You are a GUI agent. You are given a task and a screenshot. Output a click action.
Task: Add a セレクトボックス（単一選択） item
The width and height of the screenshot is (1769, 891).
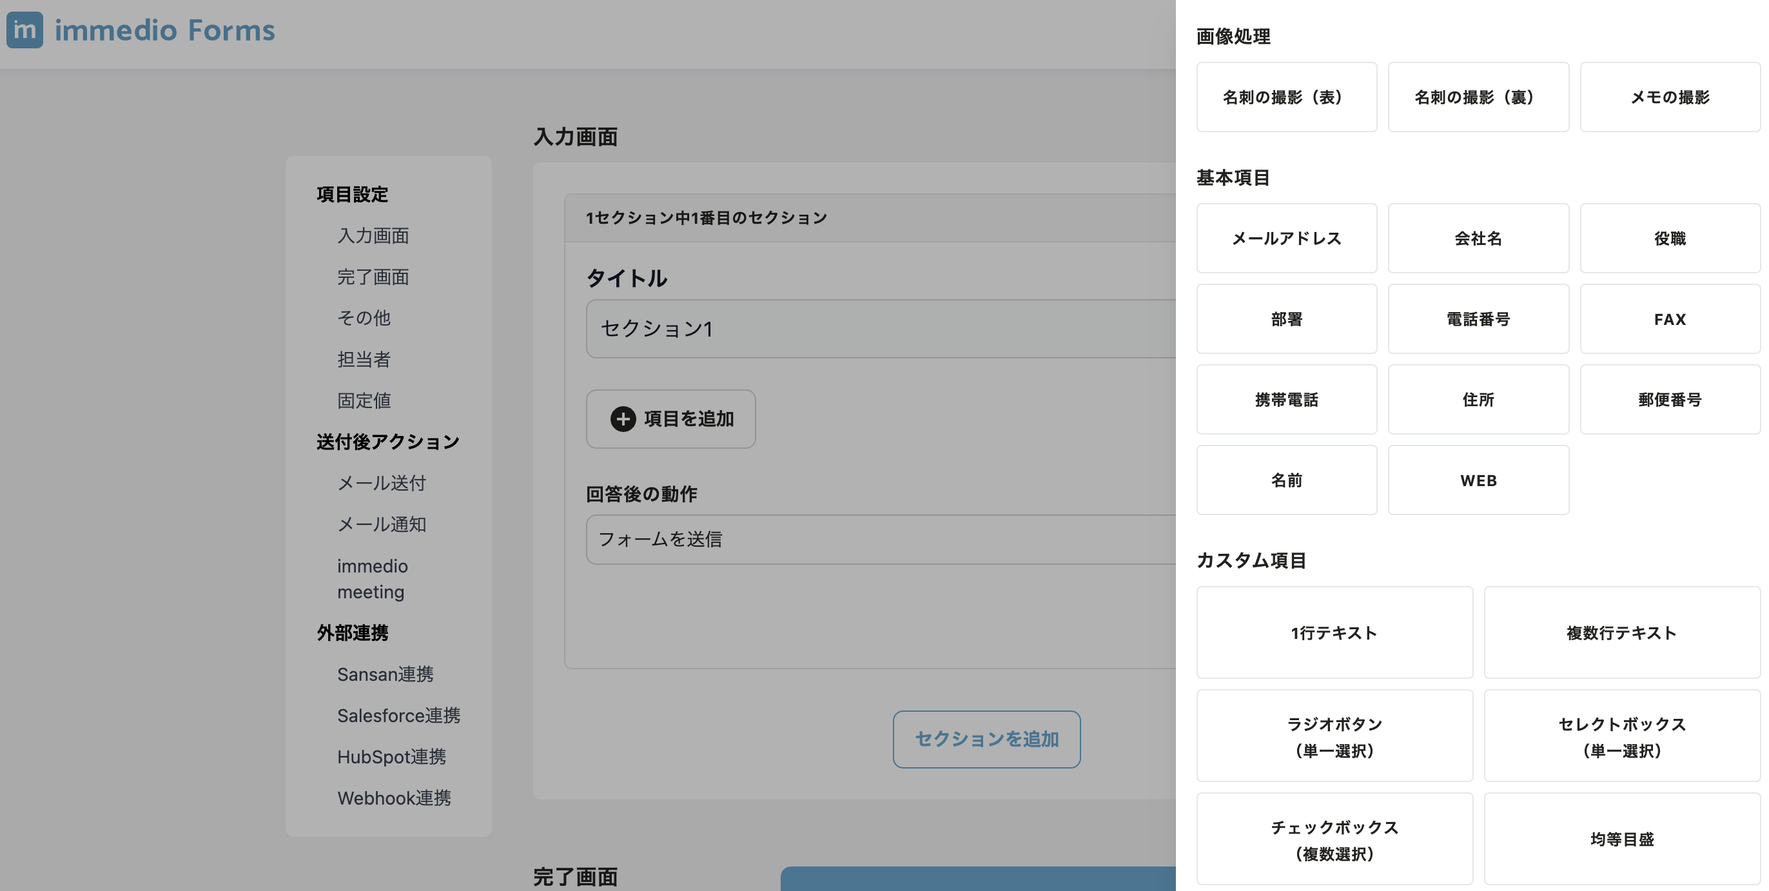point(1622,736)
